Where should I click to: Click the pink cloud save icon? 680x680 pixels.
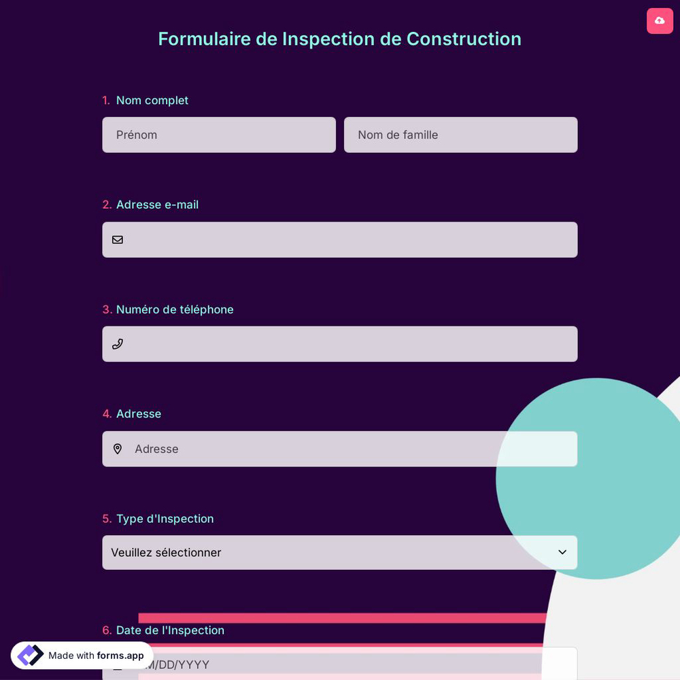pos(660,20)
